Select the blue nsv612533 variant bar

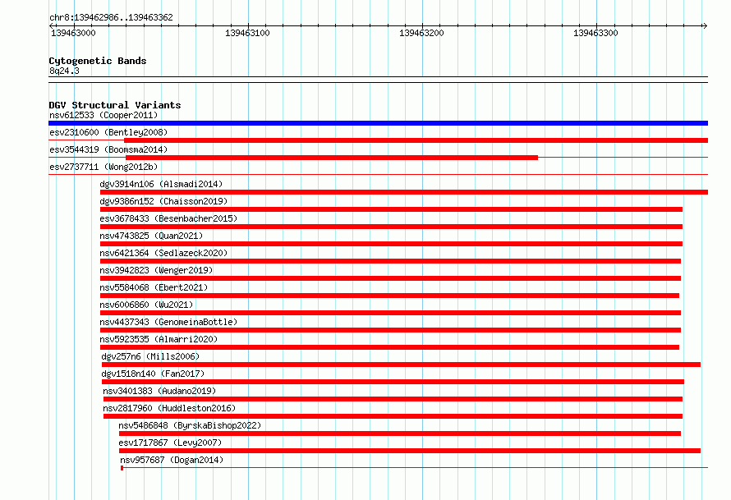click(x=378, y=123)
